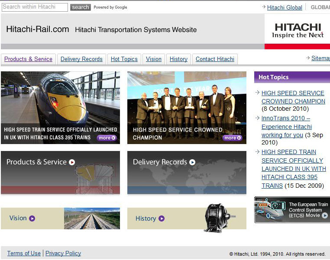Open the Contact Hitachi navigation tab
The image size is (330, 260).
tap(215, 59)
